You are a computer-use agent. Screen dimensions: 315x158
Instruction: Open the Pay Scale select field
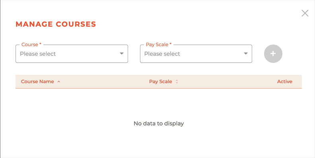pyautogui.click(x=196, y=54)
